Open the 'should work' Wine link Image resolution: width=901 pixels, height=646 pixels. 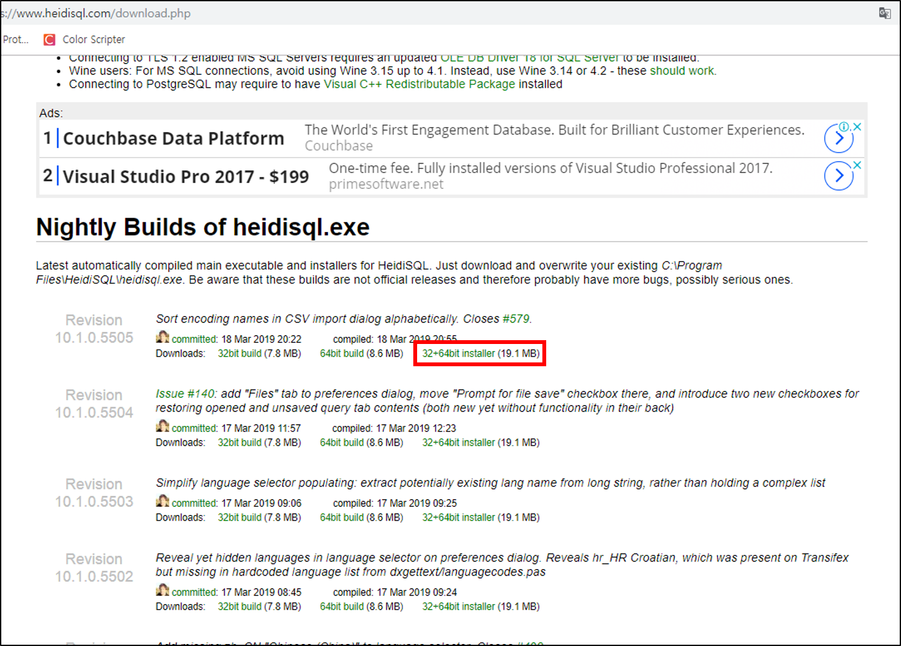coord(683,71)
